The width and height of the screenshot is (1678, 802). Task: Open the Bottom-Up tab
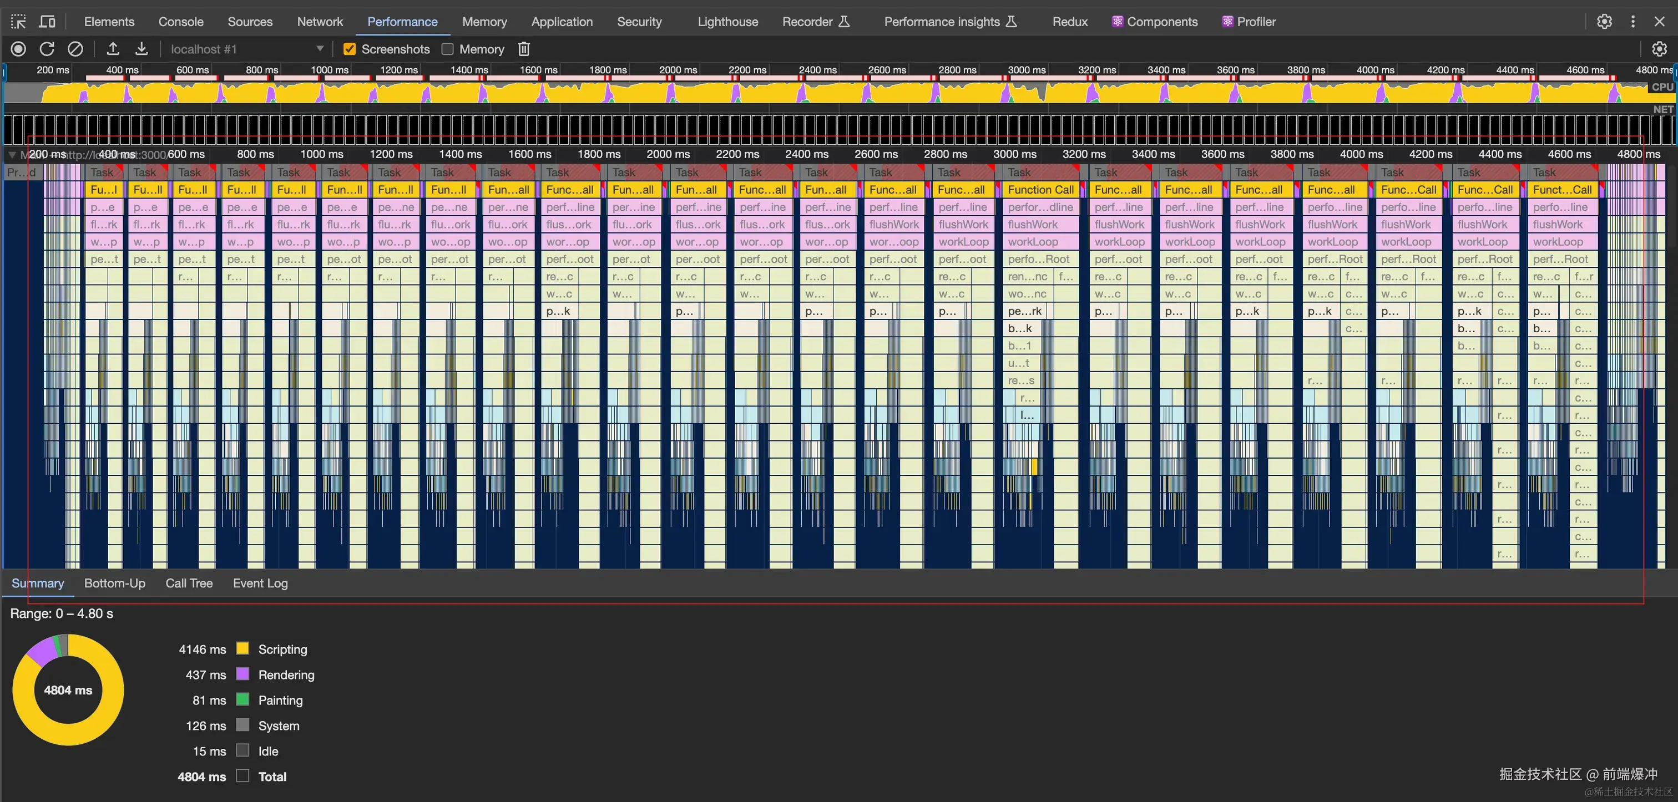pyautogui.click(x=115, y=583)
